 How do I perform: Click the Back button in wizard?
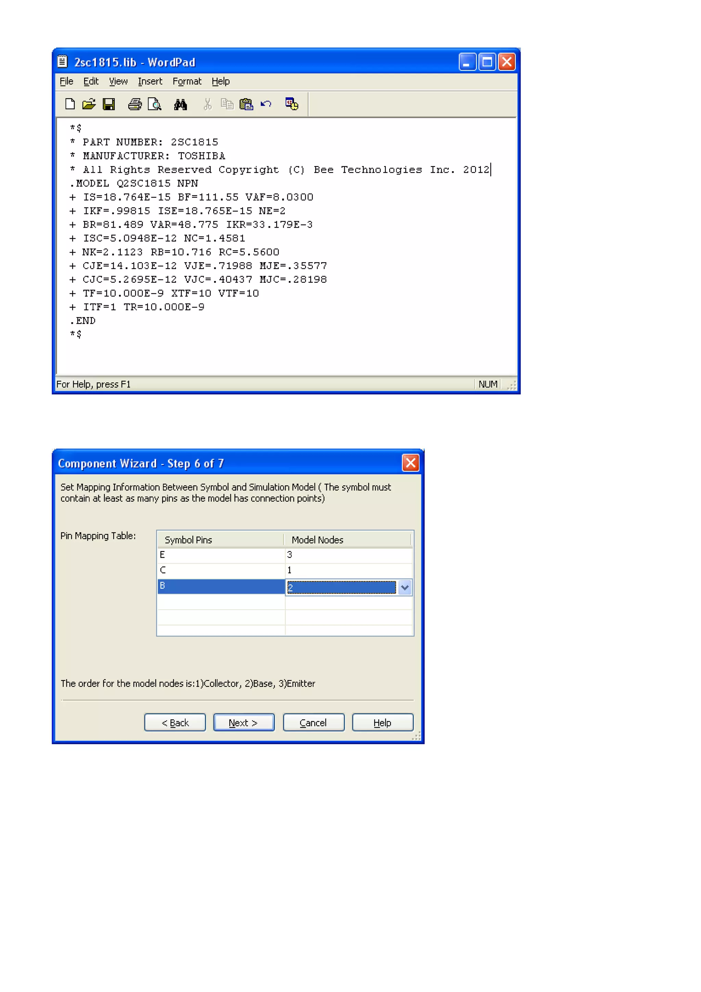(x=175, y=722)
